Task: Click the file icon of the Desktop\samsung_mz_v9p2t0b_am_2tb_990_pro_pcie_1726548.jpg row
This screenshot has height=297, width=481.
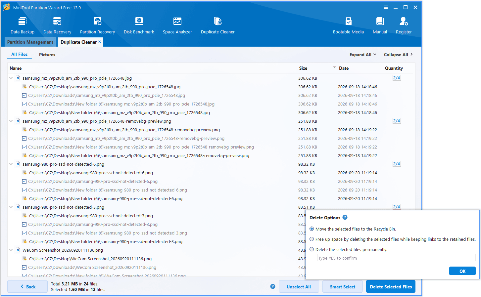Action: click(24, 87)
